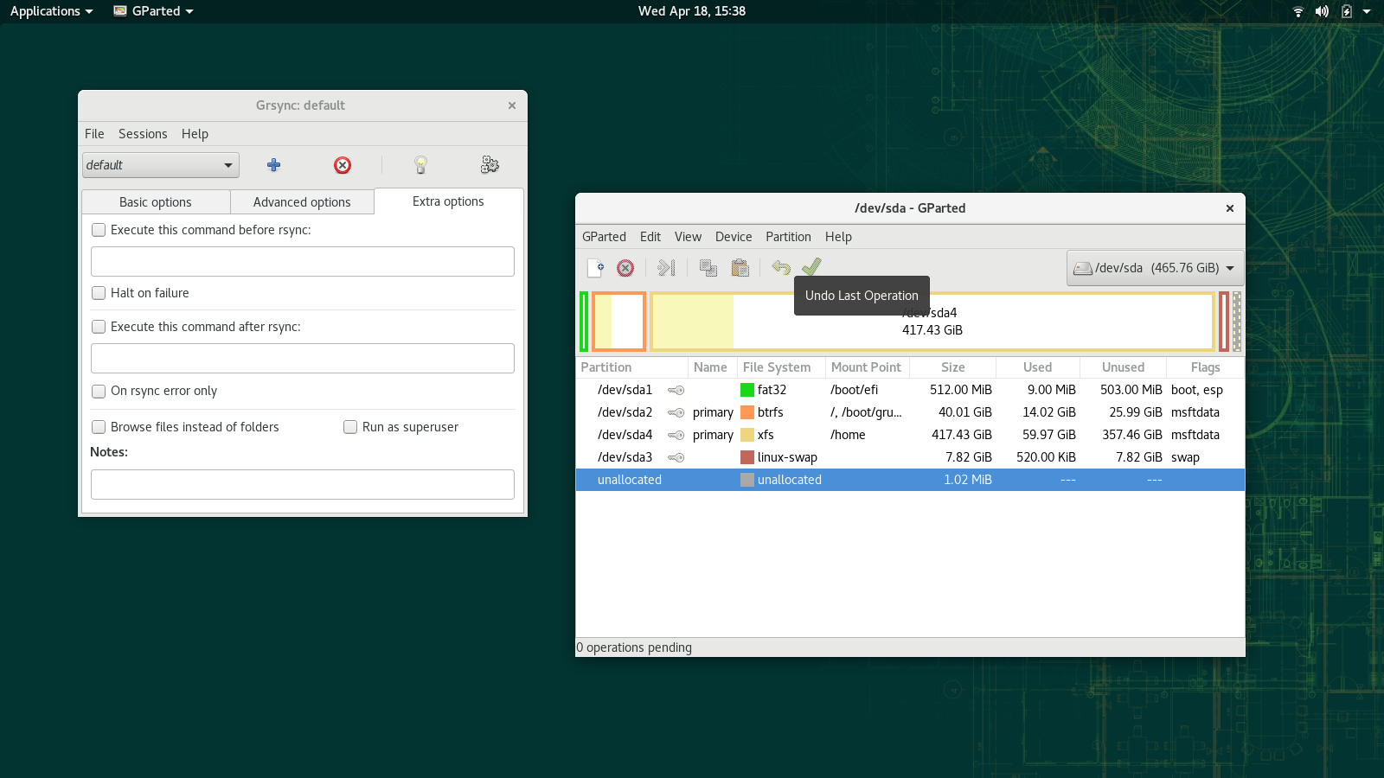Click the Size column header
1384x778 pixels.
click(952, 367)
